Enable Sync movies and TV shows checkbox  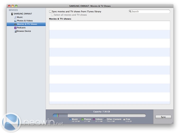click(50, 11)
